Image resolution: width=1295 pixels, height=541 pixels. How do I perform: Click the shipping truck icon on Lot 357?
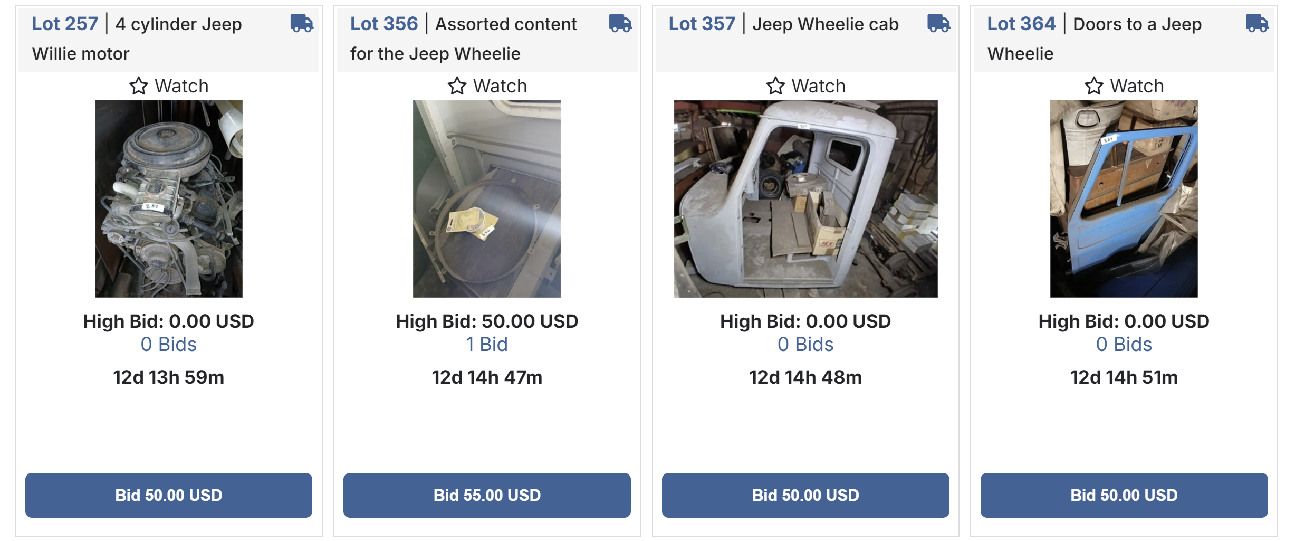click(x=938, y=23)
